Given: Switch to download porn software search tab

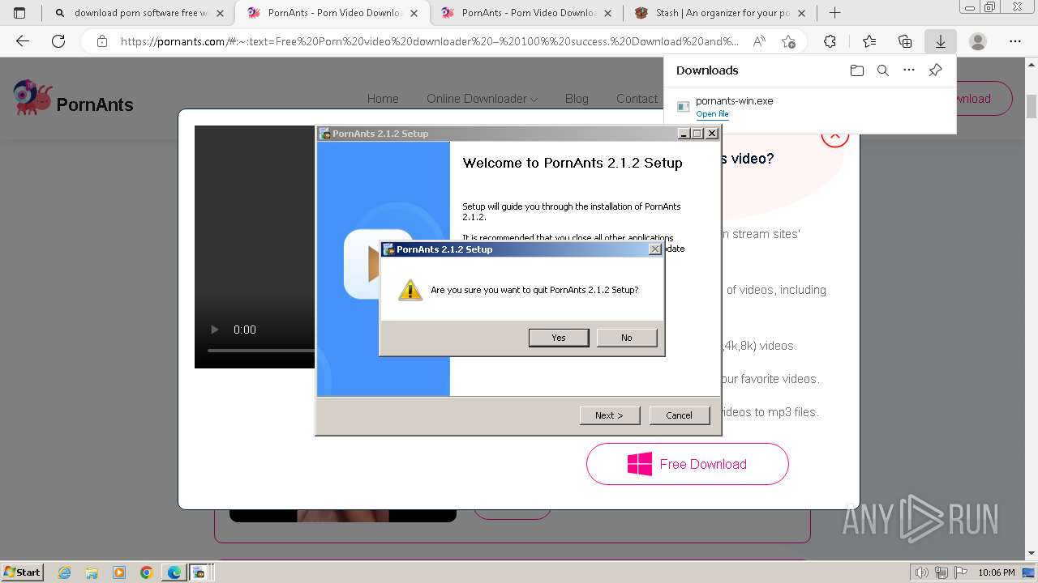Looking at the screenshot, I should click(138, 13).
